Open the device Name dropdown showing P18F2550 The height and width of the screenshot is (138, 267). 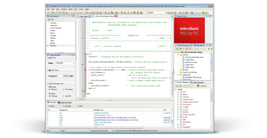[74, 63]
